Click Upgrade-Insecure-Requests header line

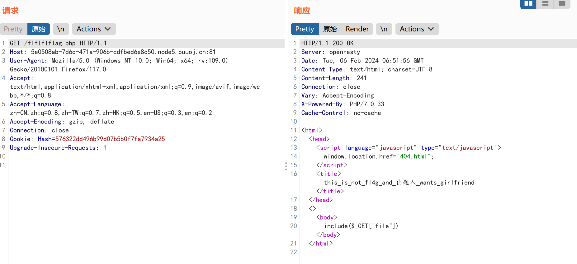pyautogui.click(x=58, y=148)
